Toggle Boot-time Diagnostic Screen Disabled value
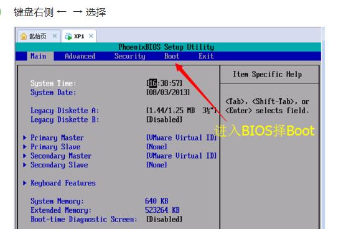This screenshot has width=346, height=229. click(x=164, y=219)
